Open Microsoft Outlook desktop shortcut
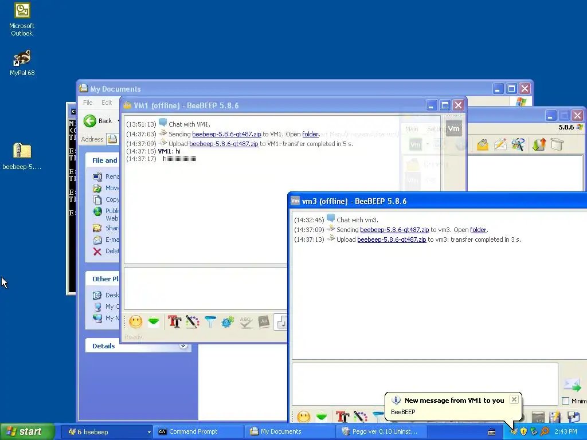587x440 pixels. 22,19
